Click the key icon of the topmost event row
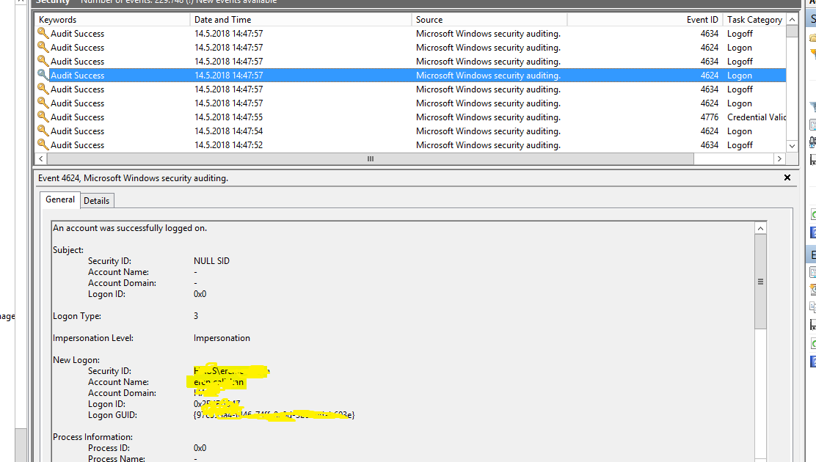 click(x=43, y=34)
